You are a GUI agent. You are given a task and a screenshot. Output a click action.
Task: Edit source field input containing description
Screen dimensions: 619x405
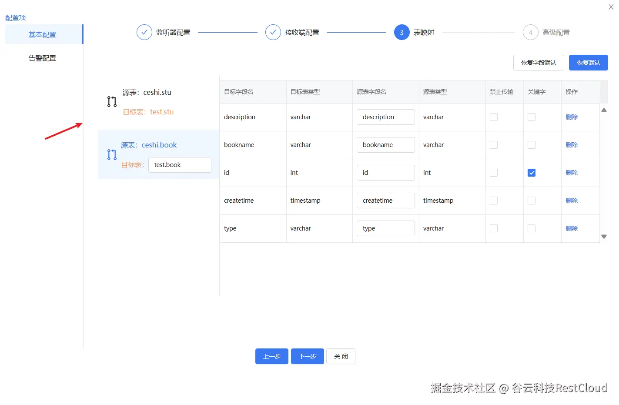click(386, 117)
